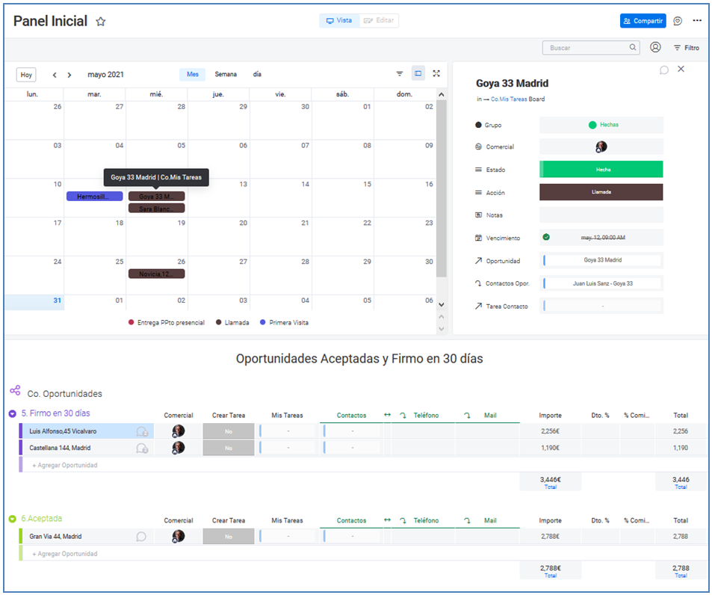Switch dashboard to Vista mode
712x595 pixels.
coord(339,21)
